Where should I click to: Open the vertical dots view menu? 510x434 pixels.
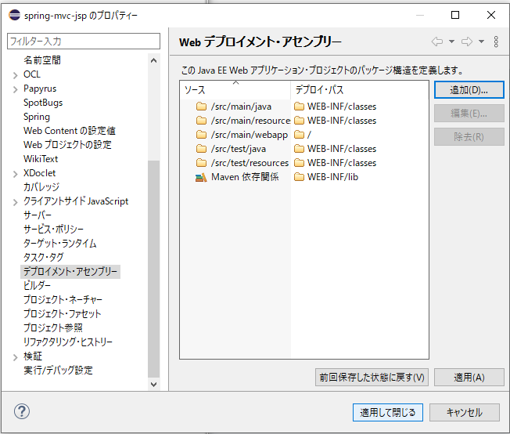coord(496,42)
